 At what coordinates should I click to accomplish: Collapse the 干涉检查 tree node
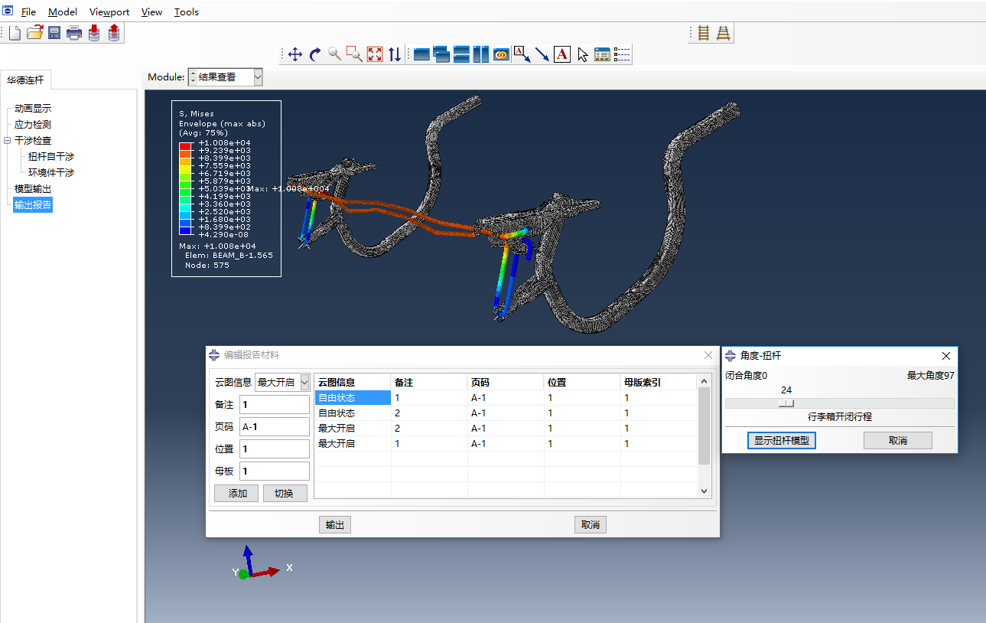coord(7,141)
